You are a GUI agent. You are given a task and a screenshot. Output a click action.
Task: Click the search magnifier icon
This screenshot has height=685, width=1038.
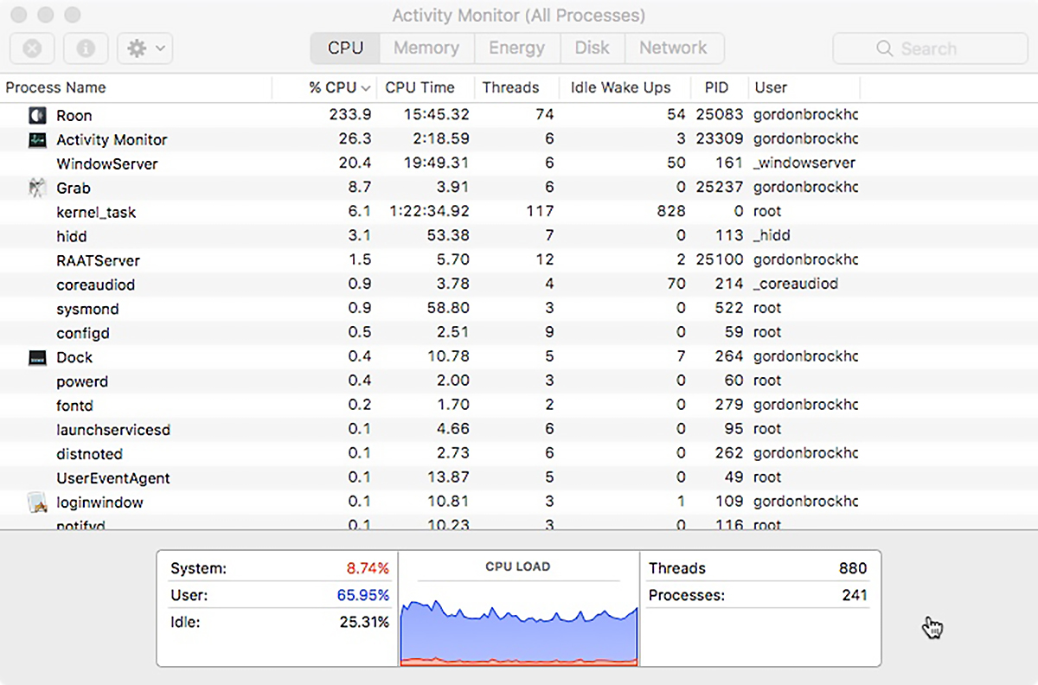click(x=884, y=48)
